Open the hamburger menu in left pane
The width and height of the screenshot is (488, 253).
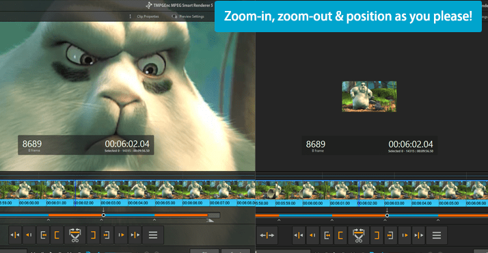(x=153, y=235)
